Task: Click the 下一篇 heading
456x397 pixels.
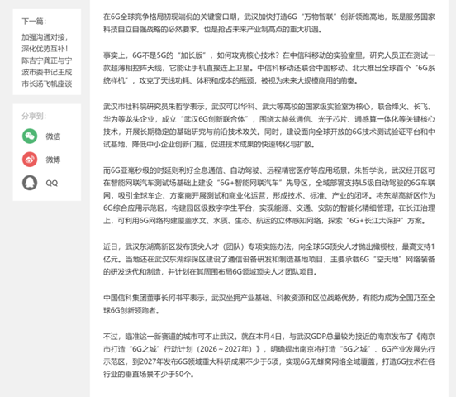Action: pyautogui.click(x=34, y=22)
